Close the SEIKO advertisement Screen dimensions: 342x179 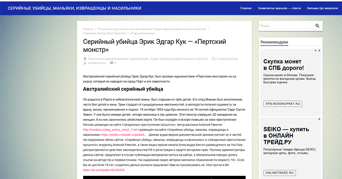point(319,119)
